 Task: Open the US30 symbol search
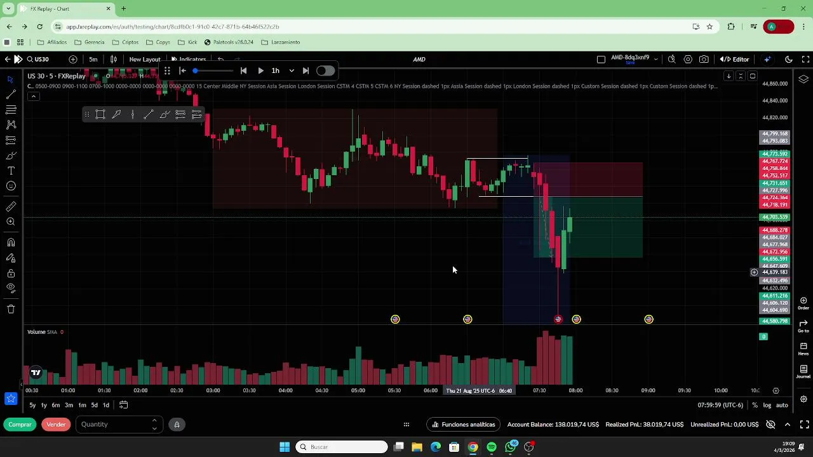tap(37, 59)
